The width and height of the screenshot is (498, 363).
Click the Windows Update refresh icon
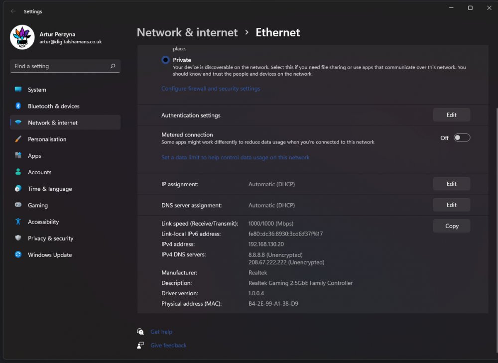click(x=18, y=254)
